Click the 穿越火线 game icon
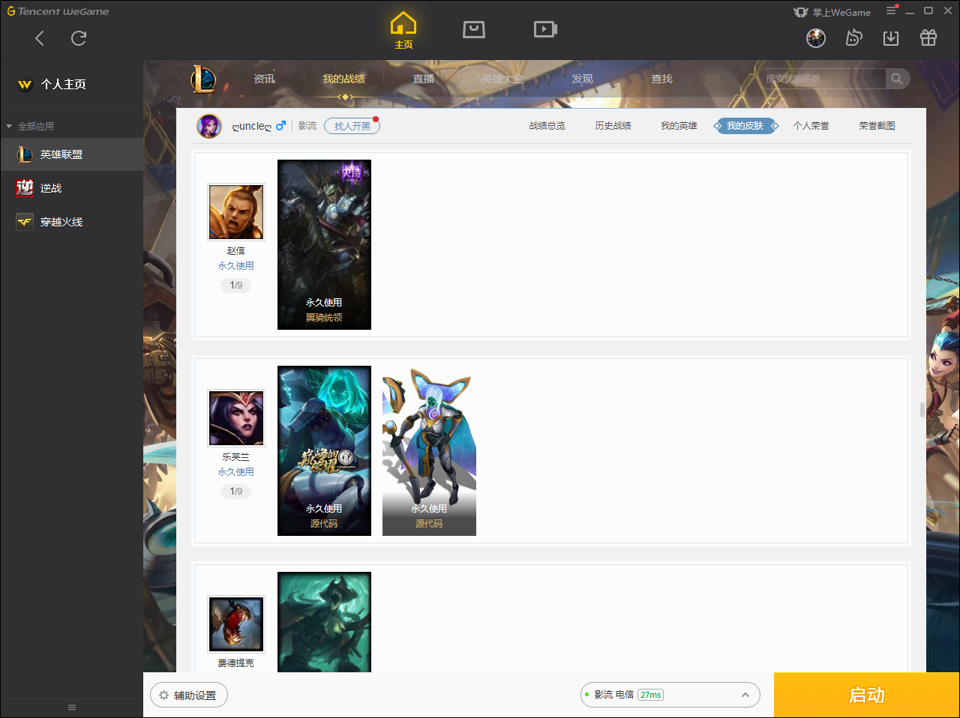 pos(25,222)
